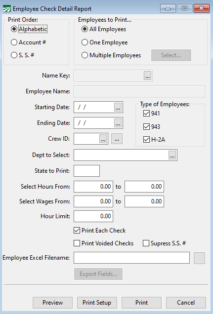Click the Cancel button
This screenshot has width=213, height=314.
tap(186, 302)
